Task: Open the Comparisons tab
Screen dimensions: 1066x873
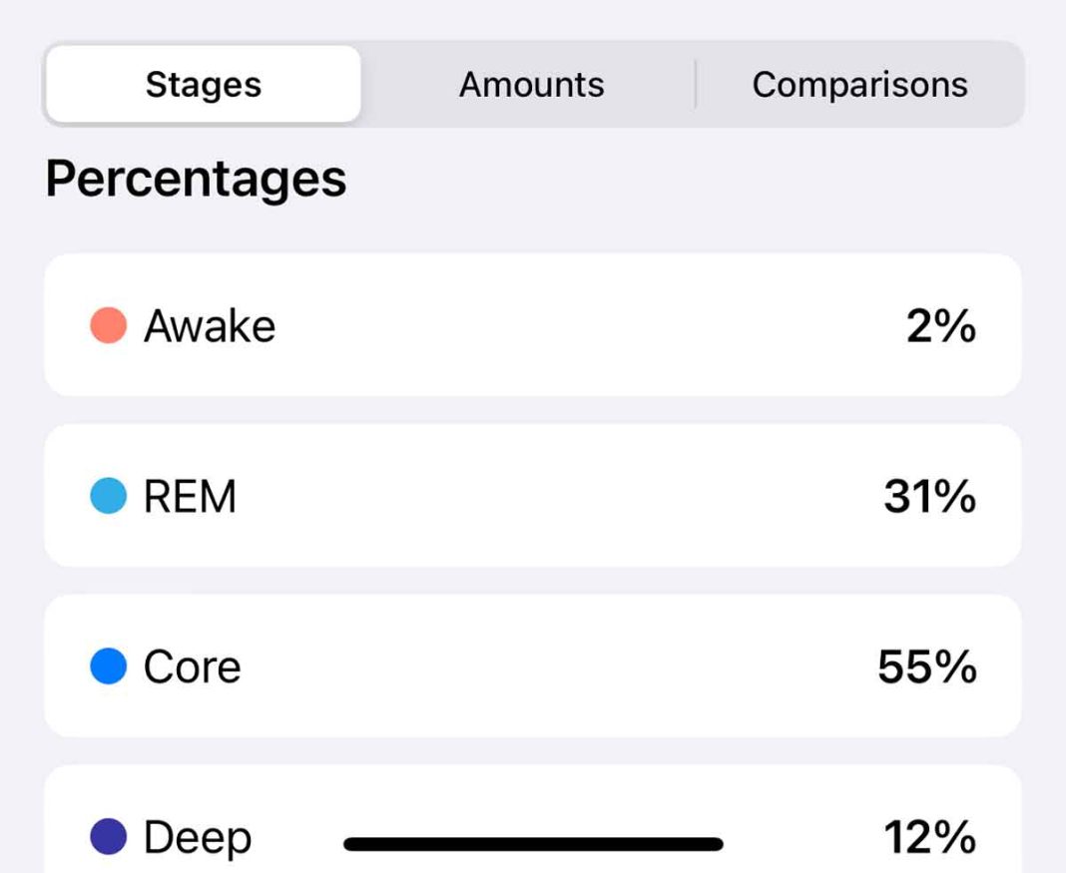Action: 860,84
